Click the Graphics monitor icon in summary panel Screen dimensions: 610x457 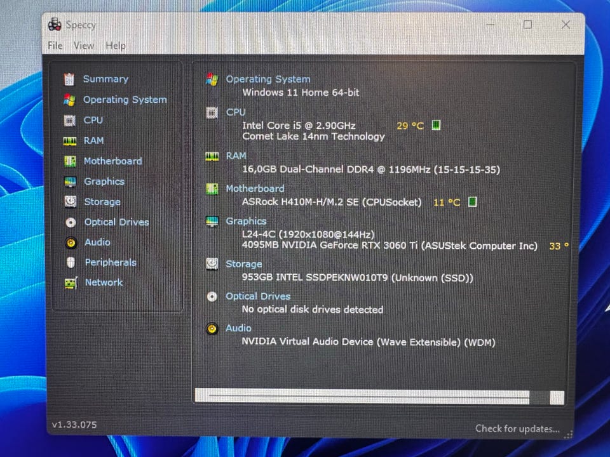click(212, 222)
